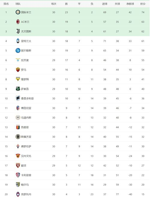
Task: Sort by the 积分 column header
Action: click(x=143, y=4)
